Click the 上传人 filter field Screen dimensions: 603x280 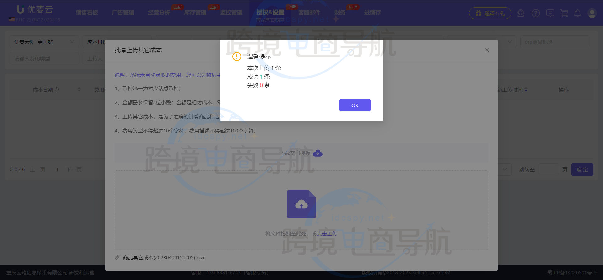[95, 58]
